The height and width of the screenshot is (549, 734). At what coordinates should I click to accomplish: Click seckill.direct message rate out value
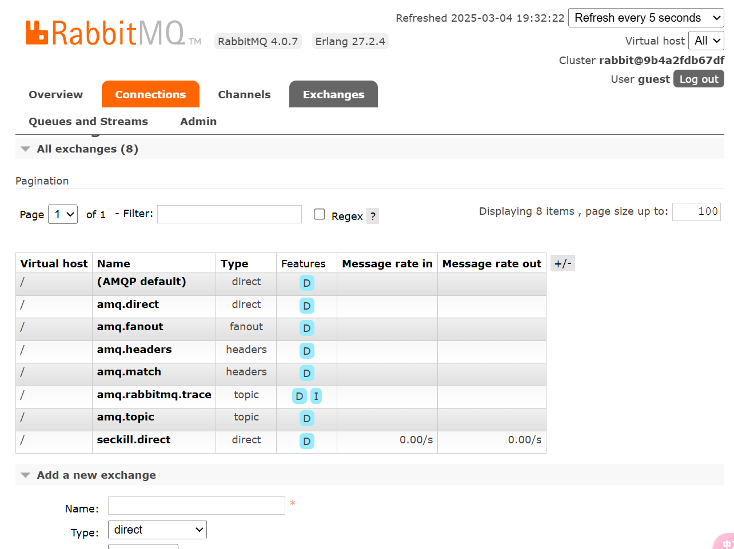point(525,440)
